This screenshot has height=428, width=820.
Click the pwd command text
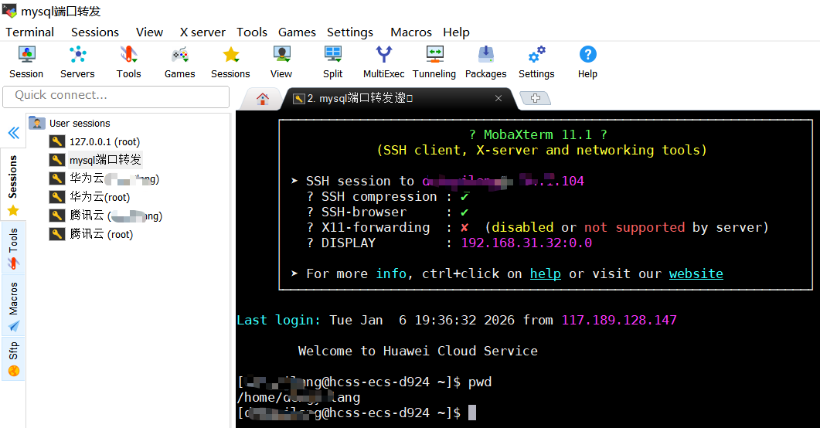(480, 382)
